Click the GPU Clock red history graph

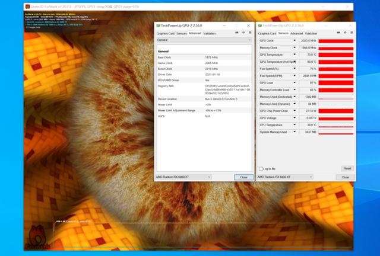pos(336,41)
